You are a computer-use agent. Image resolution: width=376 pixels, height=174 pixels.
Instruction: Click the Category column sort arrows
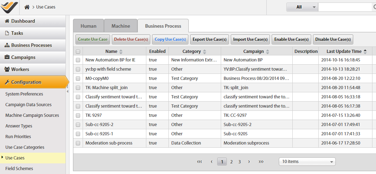click(x=204, y=51)
